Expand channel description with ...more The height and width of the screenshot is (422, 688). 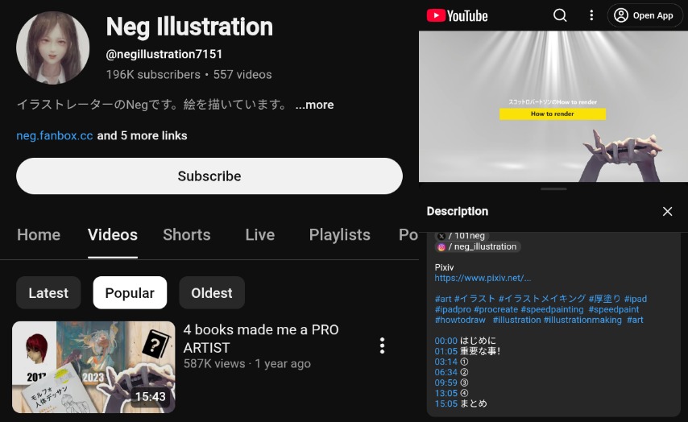[315, 105]
